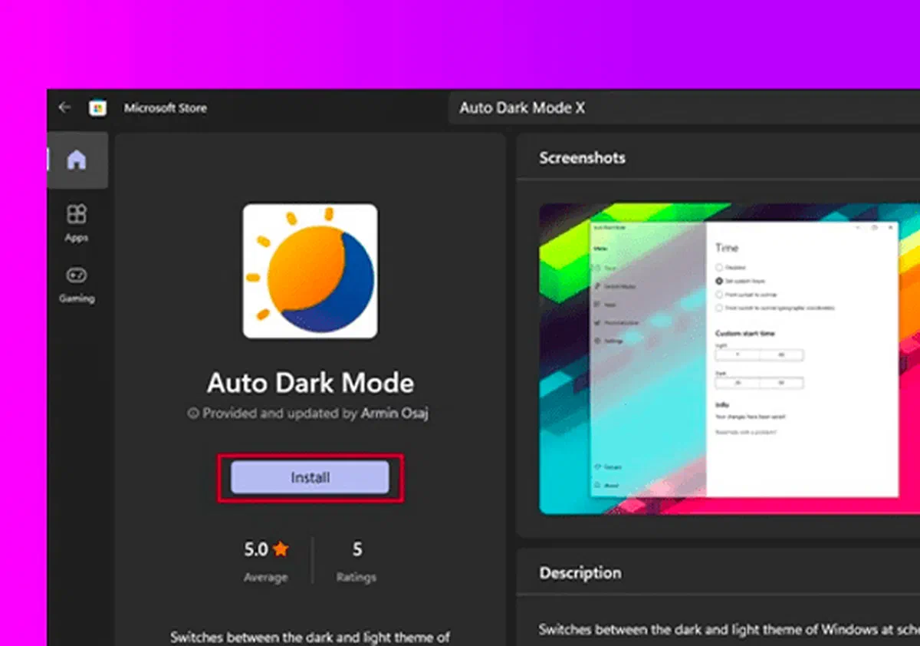This screenshot has height=646, width=920.
Task: Click the Microsoft Store logo icon
Action: 97,108
